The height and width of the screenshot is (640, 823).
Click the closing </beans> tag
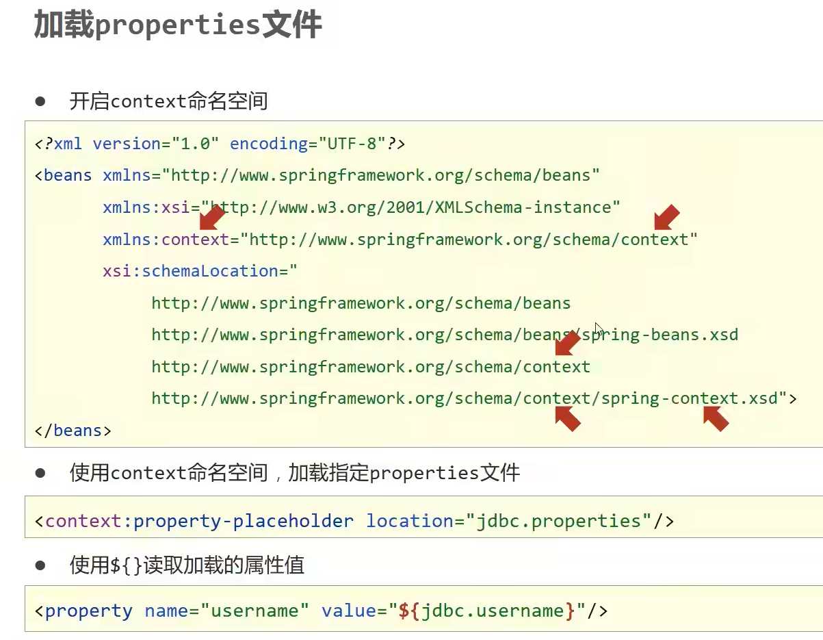click(73, 431)
